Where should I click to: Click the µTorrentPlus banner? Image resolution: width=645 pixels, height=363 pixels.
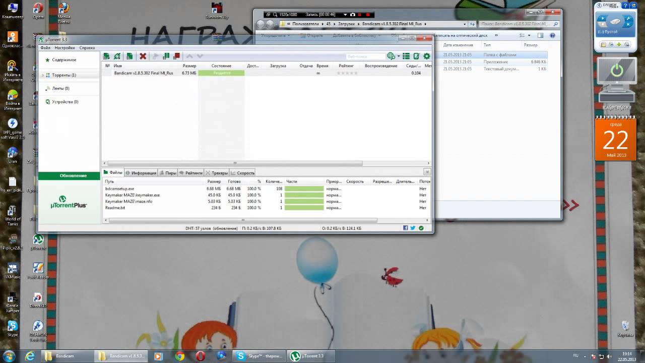click(x=69, y=202)
